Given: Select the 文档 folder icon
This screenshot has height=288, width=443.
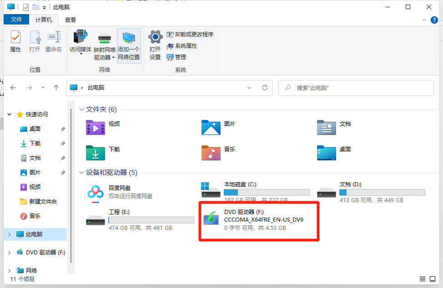Looking at the screenshot, I should (x=326, y=128).
